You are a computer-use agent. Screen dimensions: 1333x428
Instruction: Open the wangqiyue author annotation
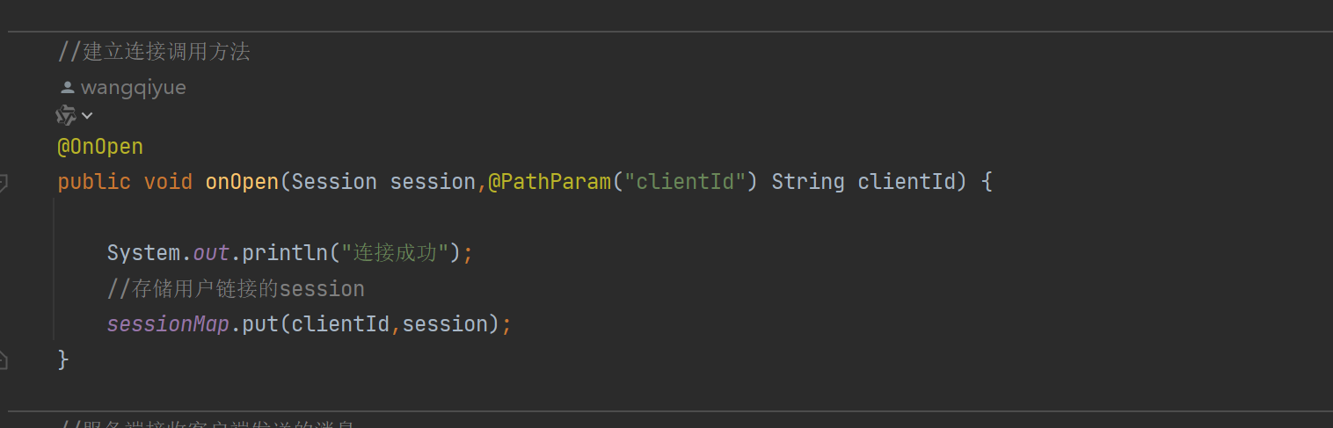(x=133, y=88)
